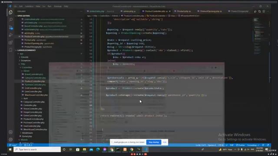278x156 pixels.
Task: Click the Ln, Col cursor position indicator
Action: click(x=201, y=145)
